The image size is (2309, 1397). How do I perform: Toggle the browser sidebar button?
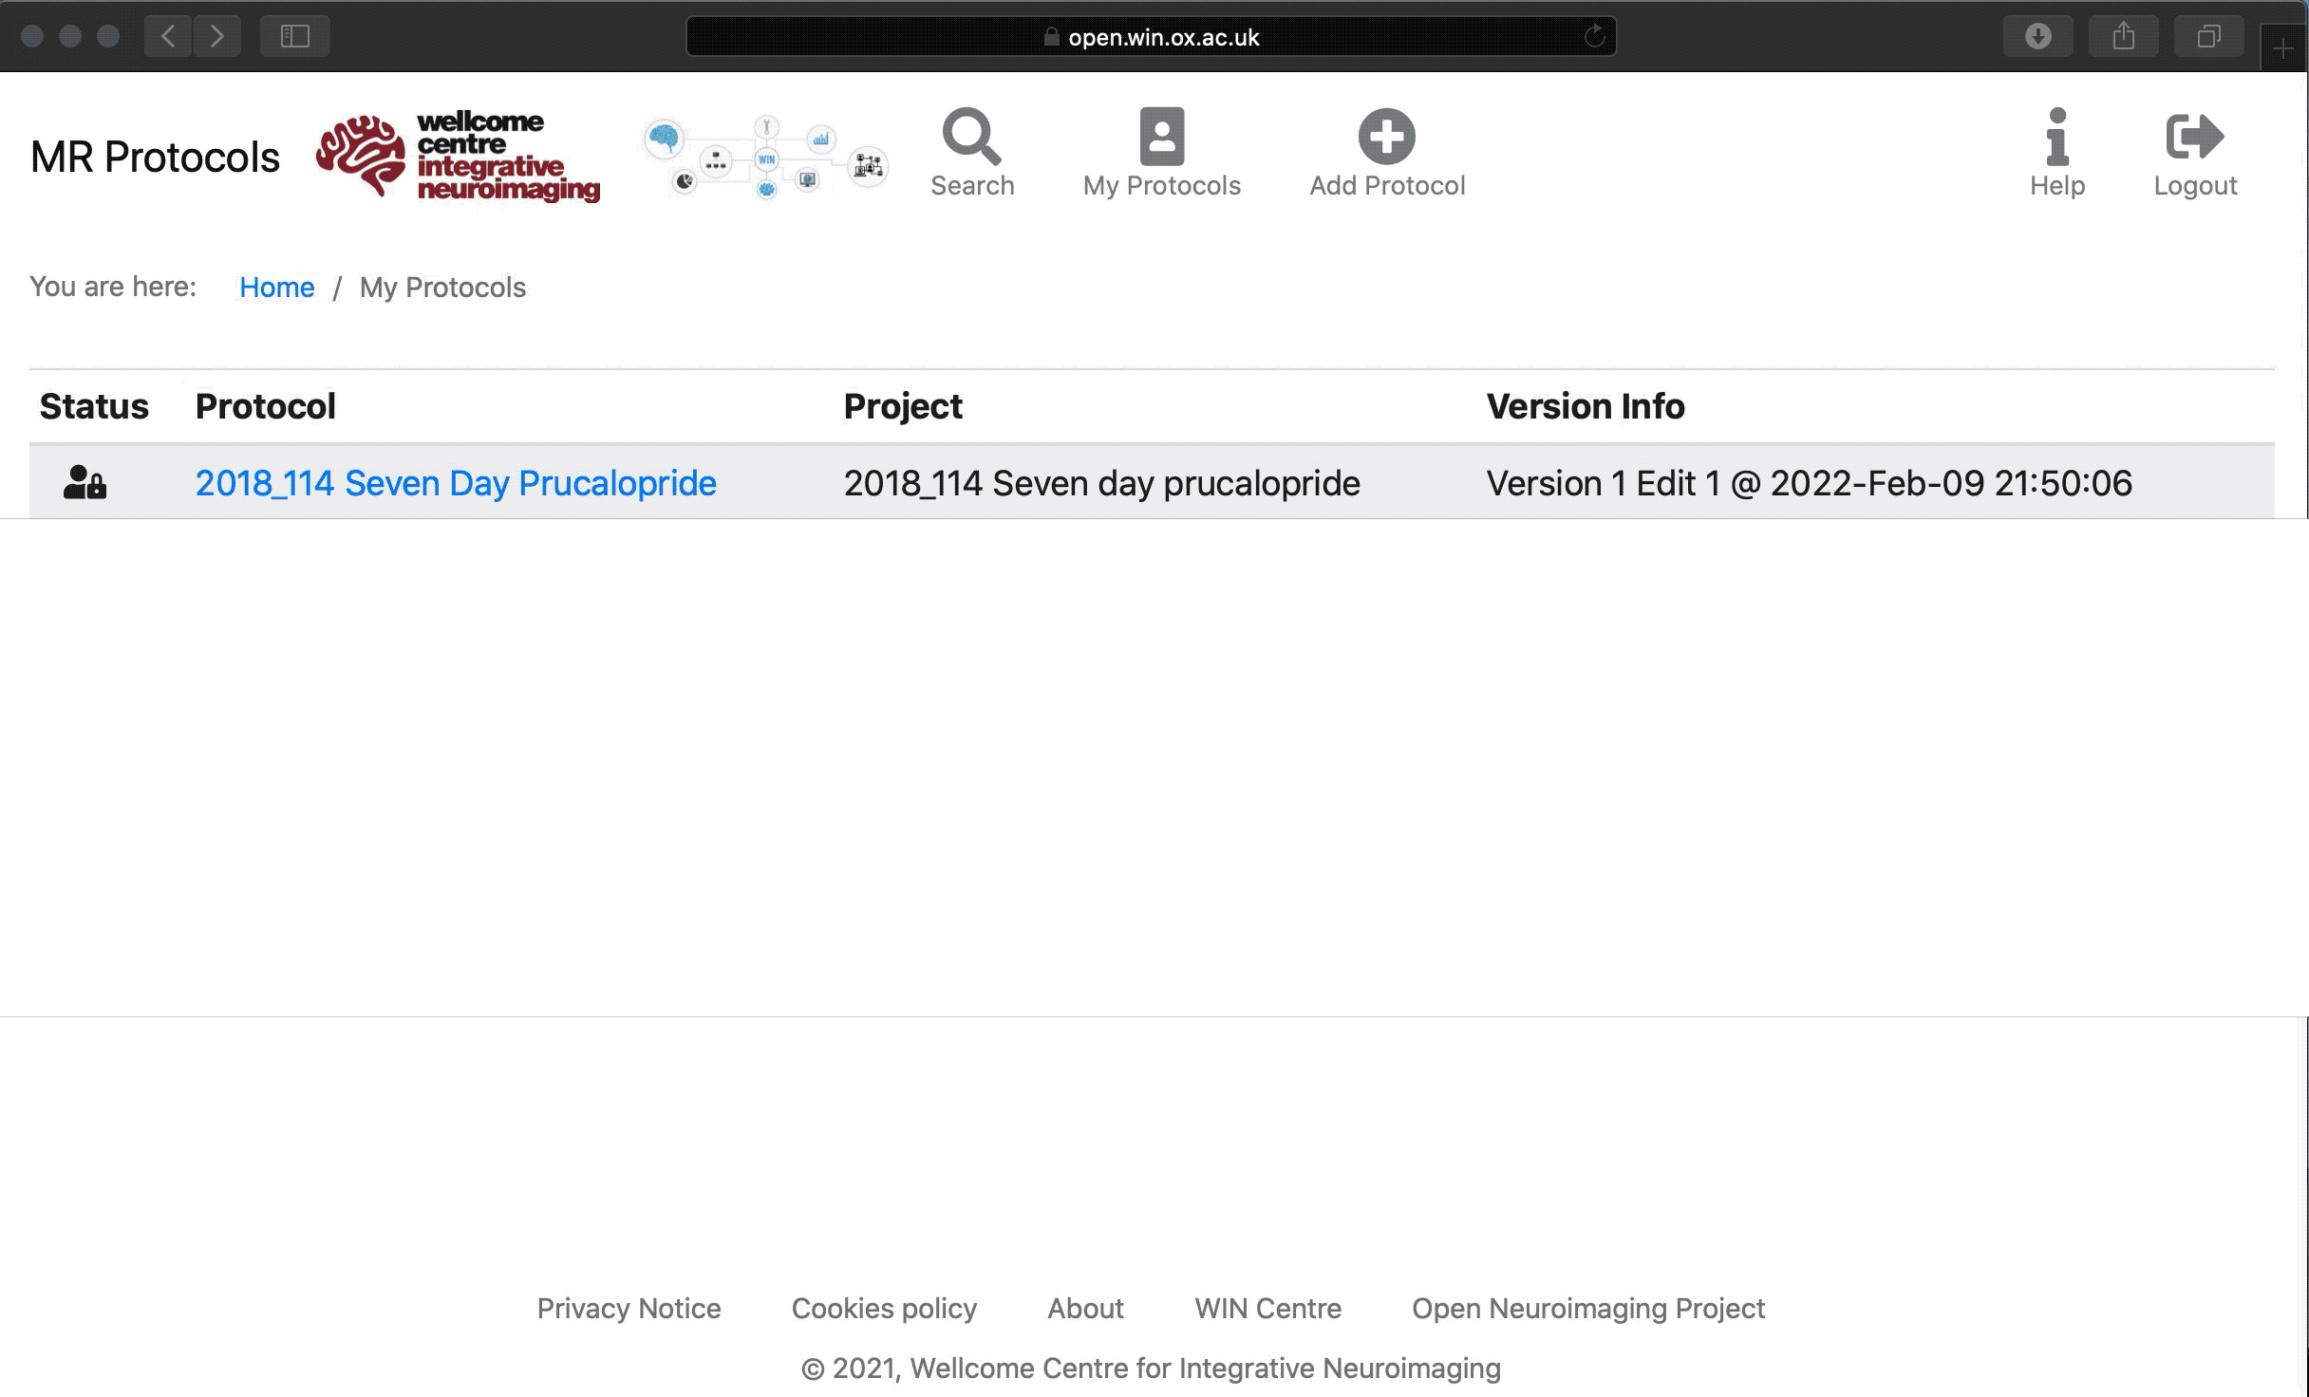coord(294,37)
